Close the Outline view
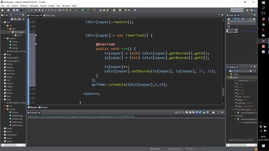 [237, 67]
